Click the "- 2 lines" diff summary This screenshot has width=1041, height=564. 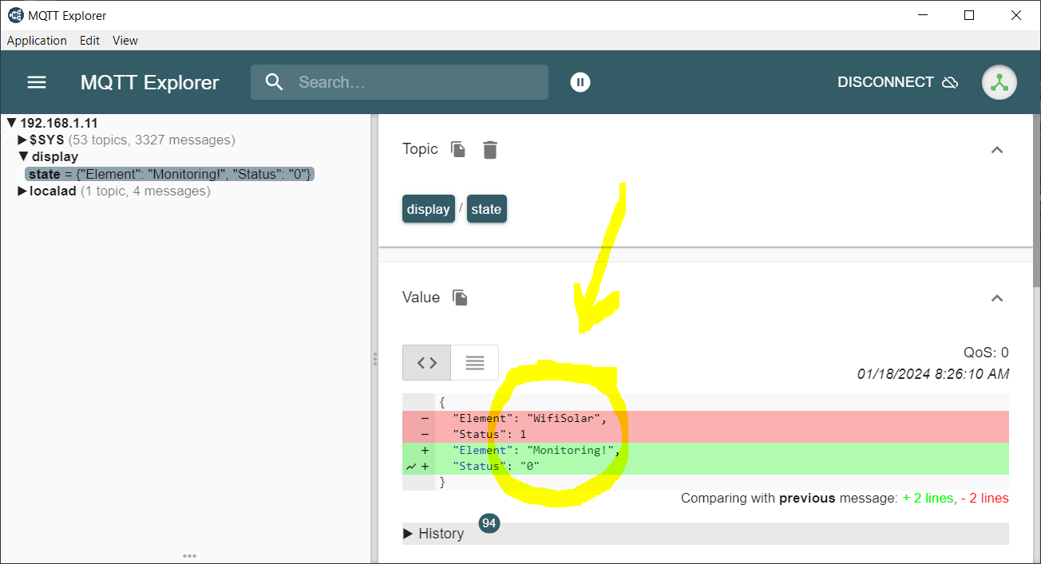pyautogui.click(x=984, y=498)
